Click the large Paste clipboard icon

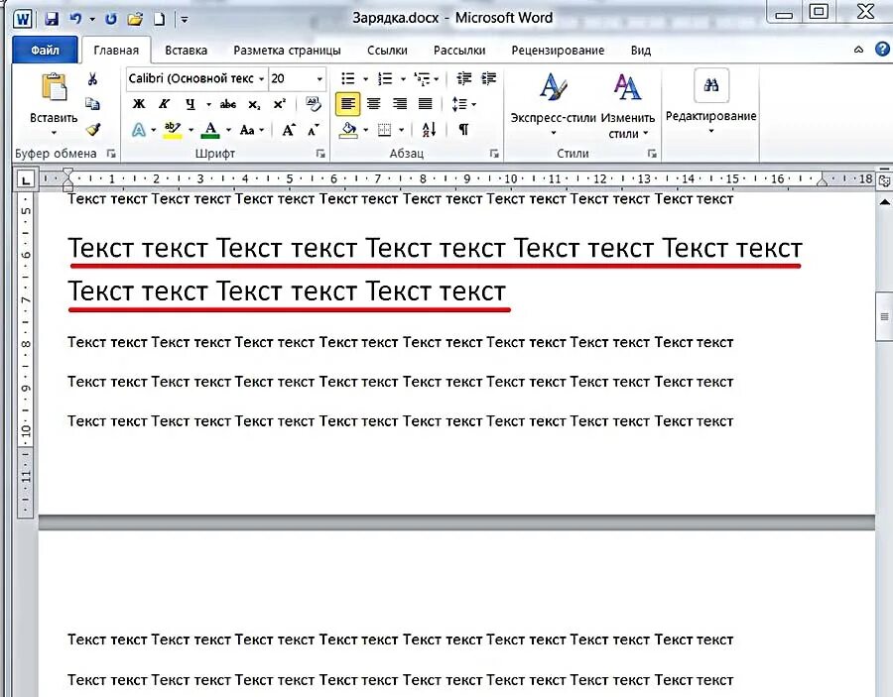pyautogui.click(x=54, y=87)
